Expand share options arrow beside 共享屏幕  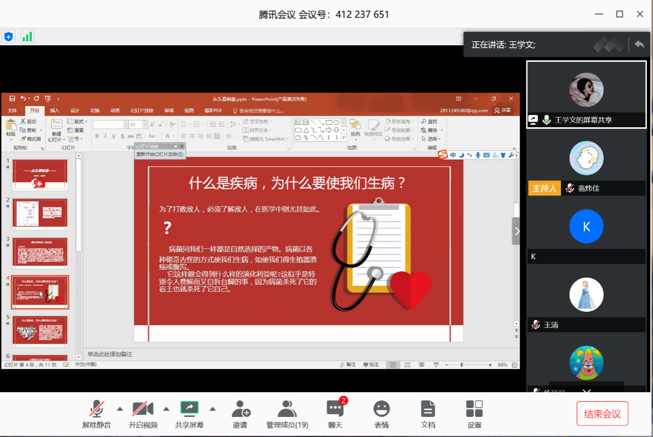[213, 409]
